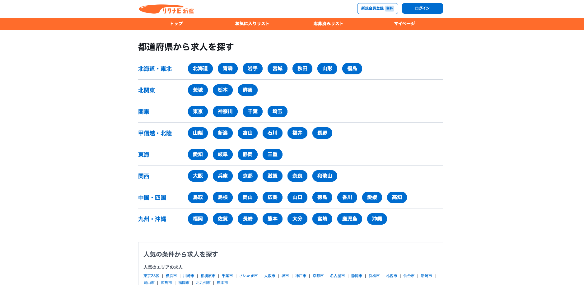
Task: Select the 和歌山 prefecture button
Action: (x=325, y=176)
